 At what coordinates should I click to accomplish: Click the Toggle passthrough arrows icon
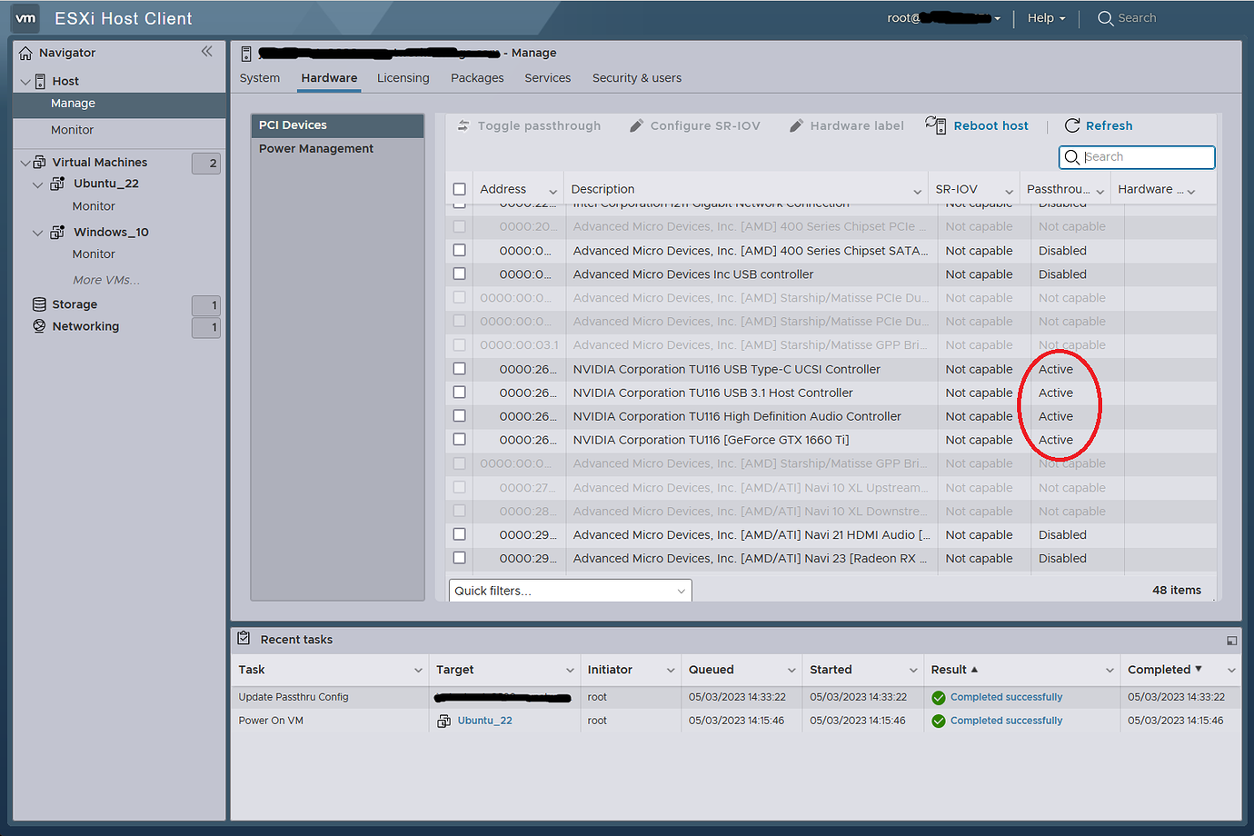463,125
